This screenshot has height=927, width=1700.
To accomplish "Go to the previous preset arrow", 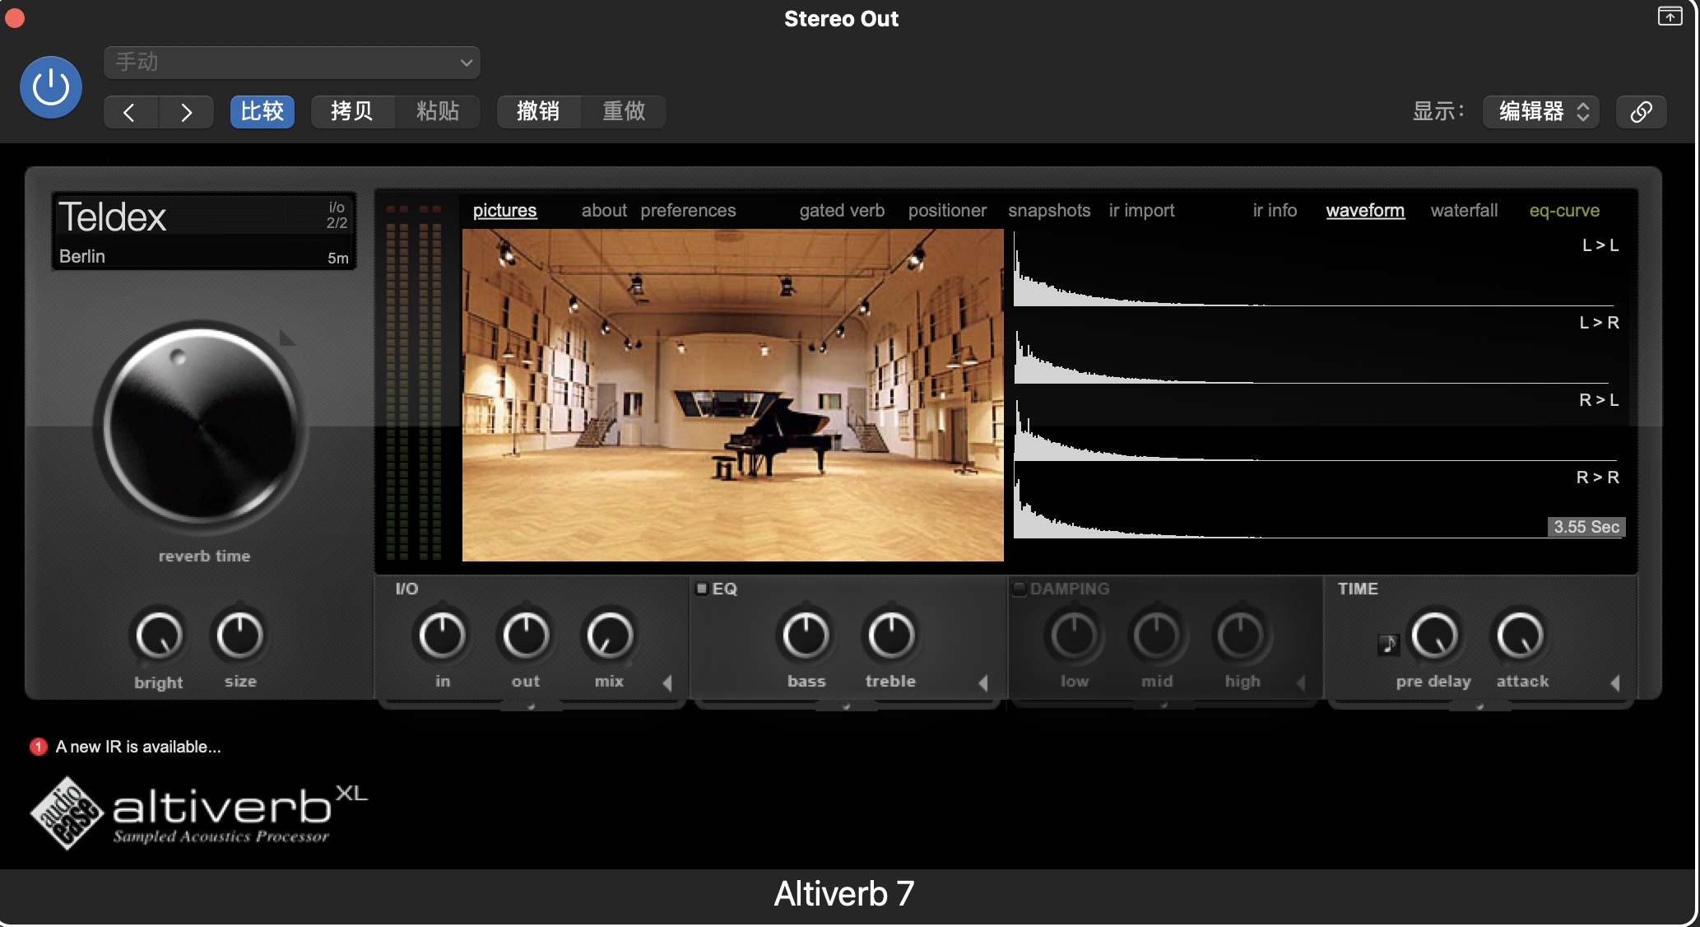I will tap(130, 112).
